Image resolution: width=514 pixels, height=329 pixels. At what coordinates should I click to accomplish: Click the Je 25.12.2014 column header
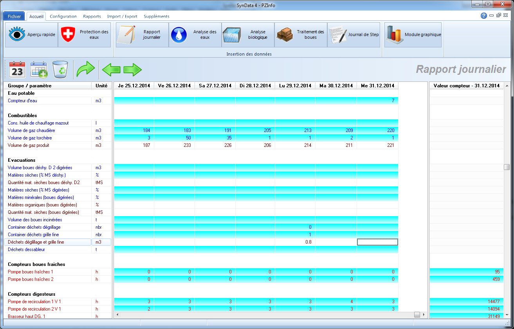click(x=134, y=86)
